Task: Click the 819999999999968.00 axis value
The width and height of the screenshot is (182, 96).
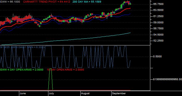Action: [167, 79]
